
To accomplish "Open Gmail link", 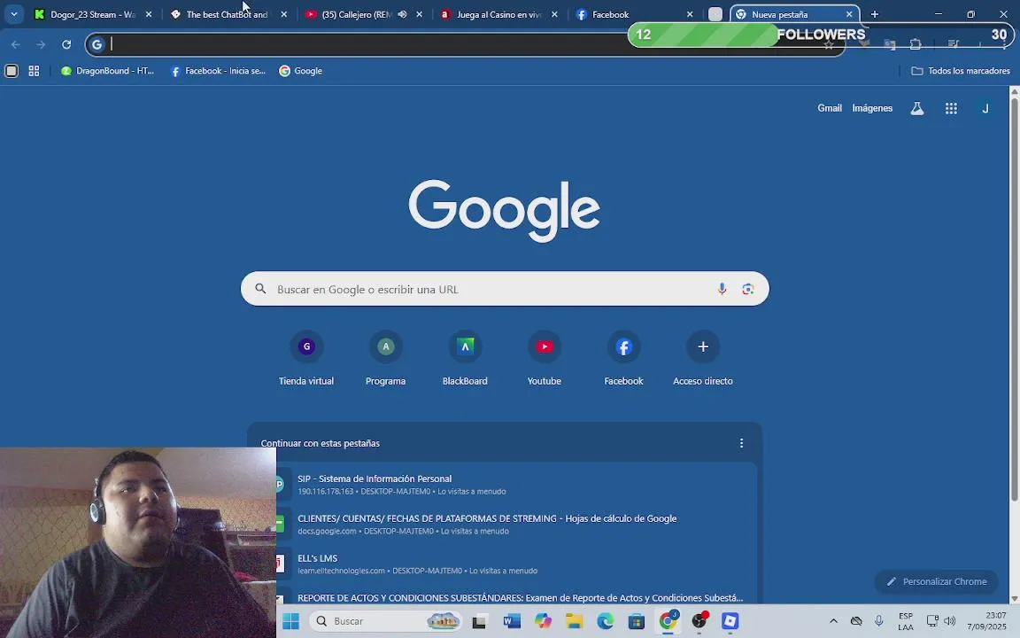I will point(830,108).
